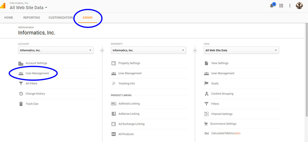
Task: Open All Products
Action: click(x=126, y=134)
